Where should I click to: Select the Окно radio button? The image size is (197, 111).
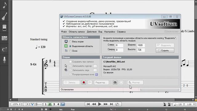70,51
